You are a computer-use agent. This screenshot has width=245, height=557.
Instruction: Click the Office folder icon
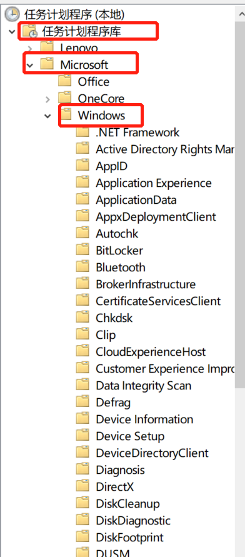[64, 81]
